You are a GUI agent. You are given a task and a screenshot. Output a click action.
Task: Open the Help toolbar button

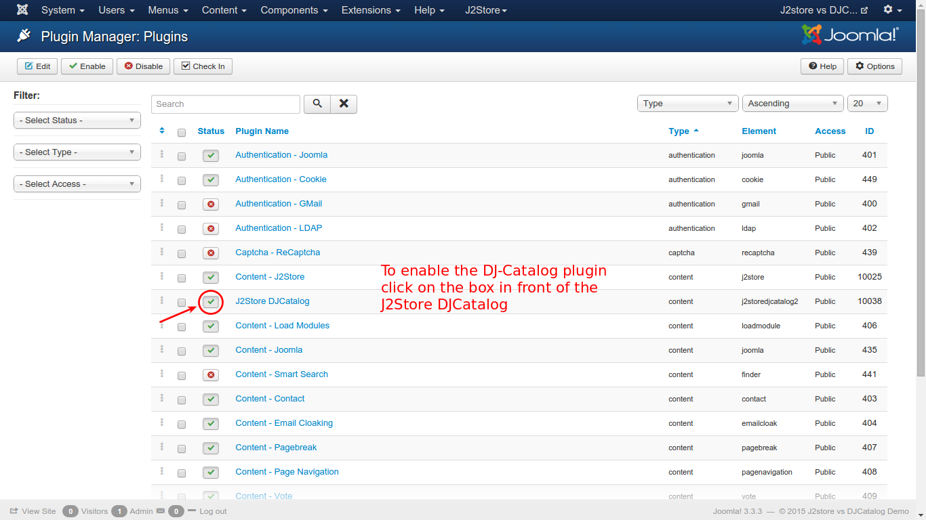822,66
